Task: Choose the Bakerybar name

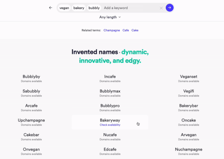Action: (189, 106)
